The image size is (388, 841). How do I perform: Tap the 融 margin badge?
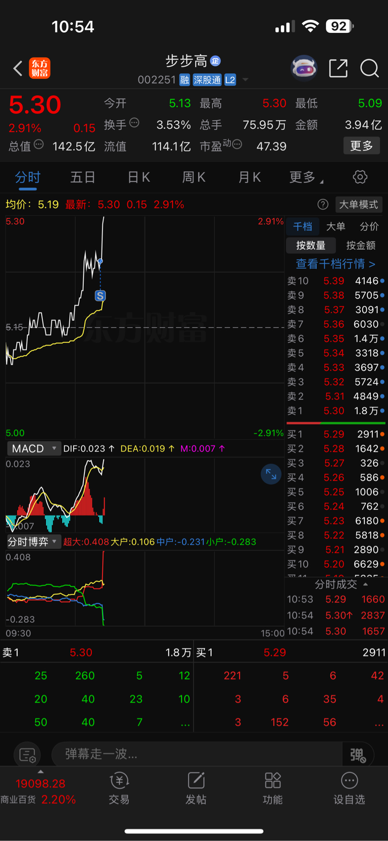point(184,80)
